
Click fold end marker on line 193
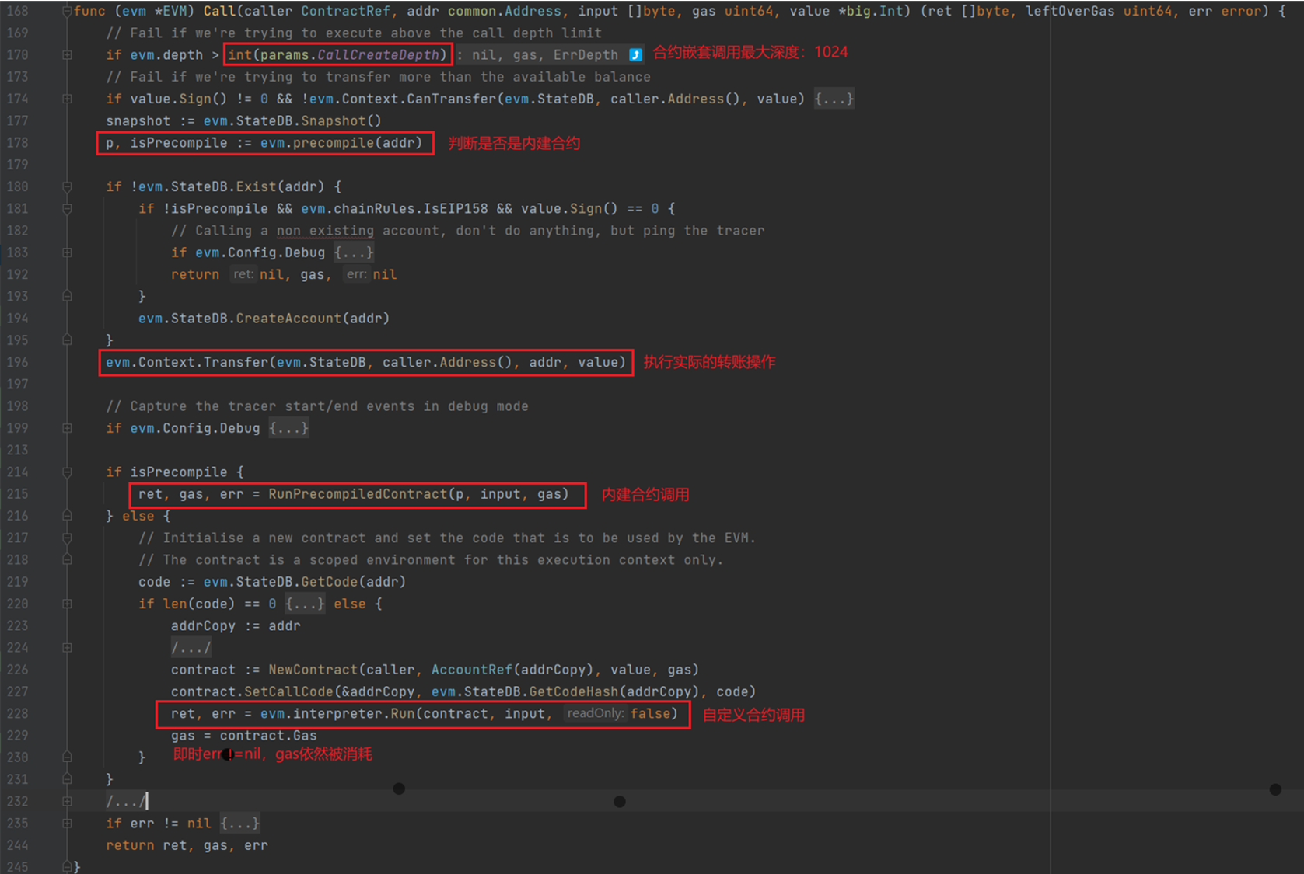(67, 296)
